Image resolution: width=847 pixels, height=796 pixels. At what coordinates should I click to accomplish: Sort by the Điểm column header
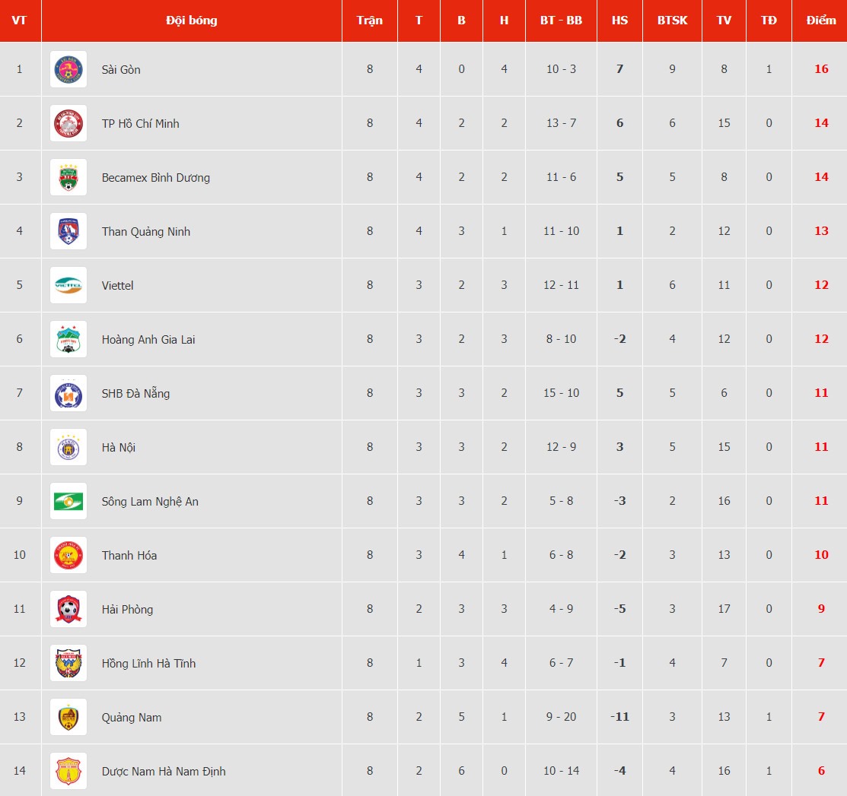821,21
